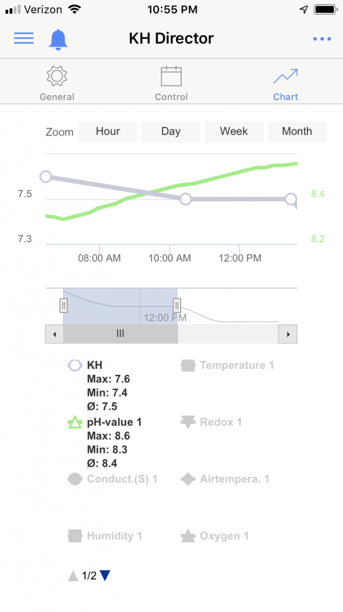This screenshot has width=343, height=612.
Task: Set zoom range to Day
Action: pyautogui.click(x=171, y=132)
